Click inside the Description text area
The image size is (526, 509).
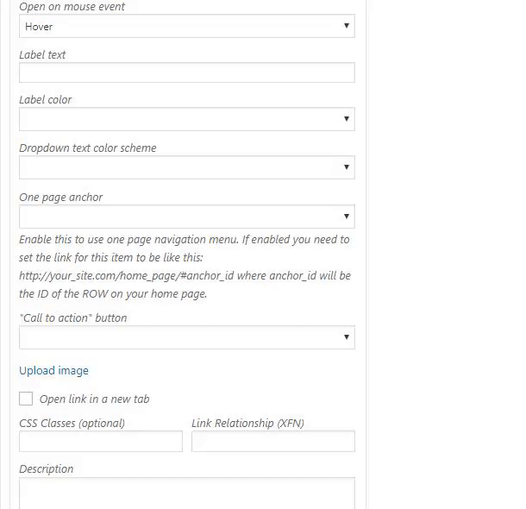186,493
